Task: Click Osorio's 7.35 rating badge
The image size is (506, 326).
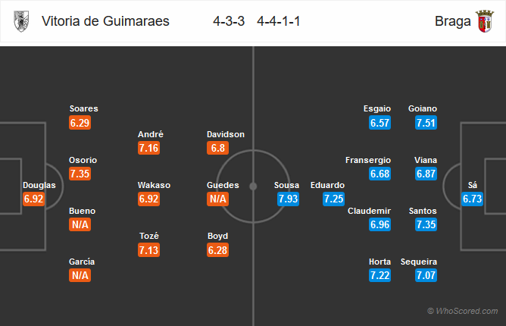Action: 80,174
